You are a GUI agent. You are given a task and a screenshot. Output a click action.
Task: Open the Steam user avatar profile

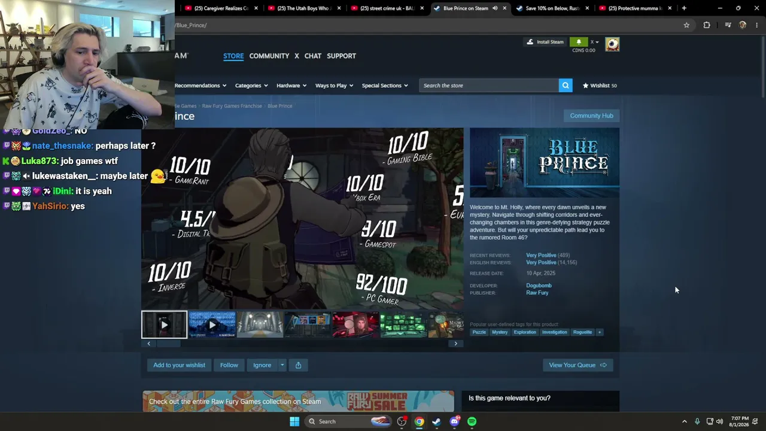pyautogui.click(x=612, y=44)
